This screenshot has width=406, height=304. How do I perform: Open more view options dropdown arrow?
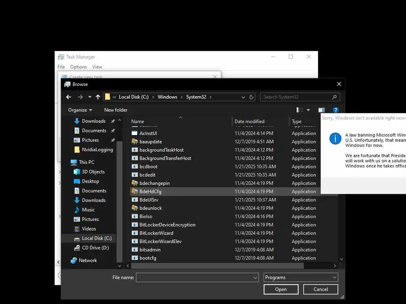click(308, 110)
